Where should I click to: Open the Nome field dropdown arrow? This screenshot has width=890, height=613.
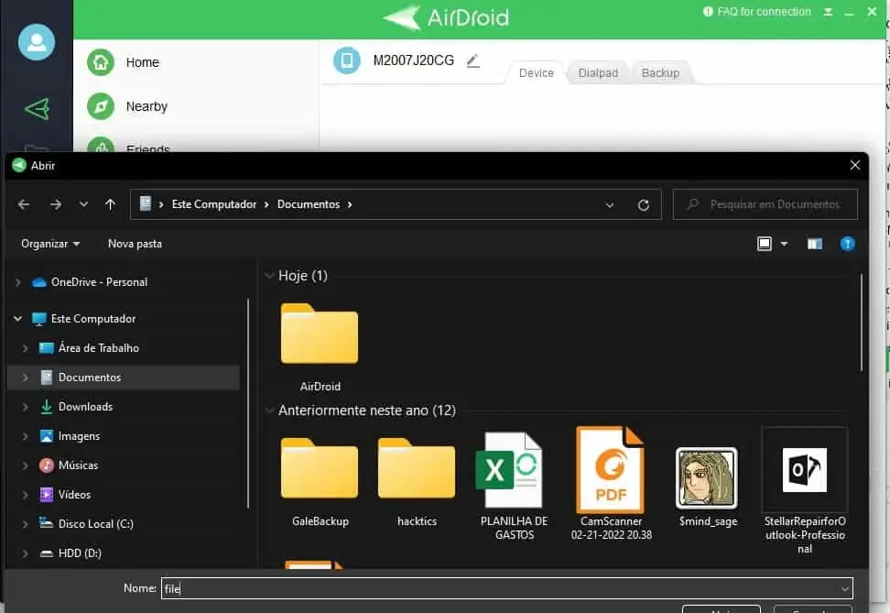click(844, 588)
